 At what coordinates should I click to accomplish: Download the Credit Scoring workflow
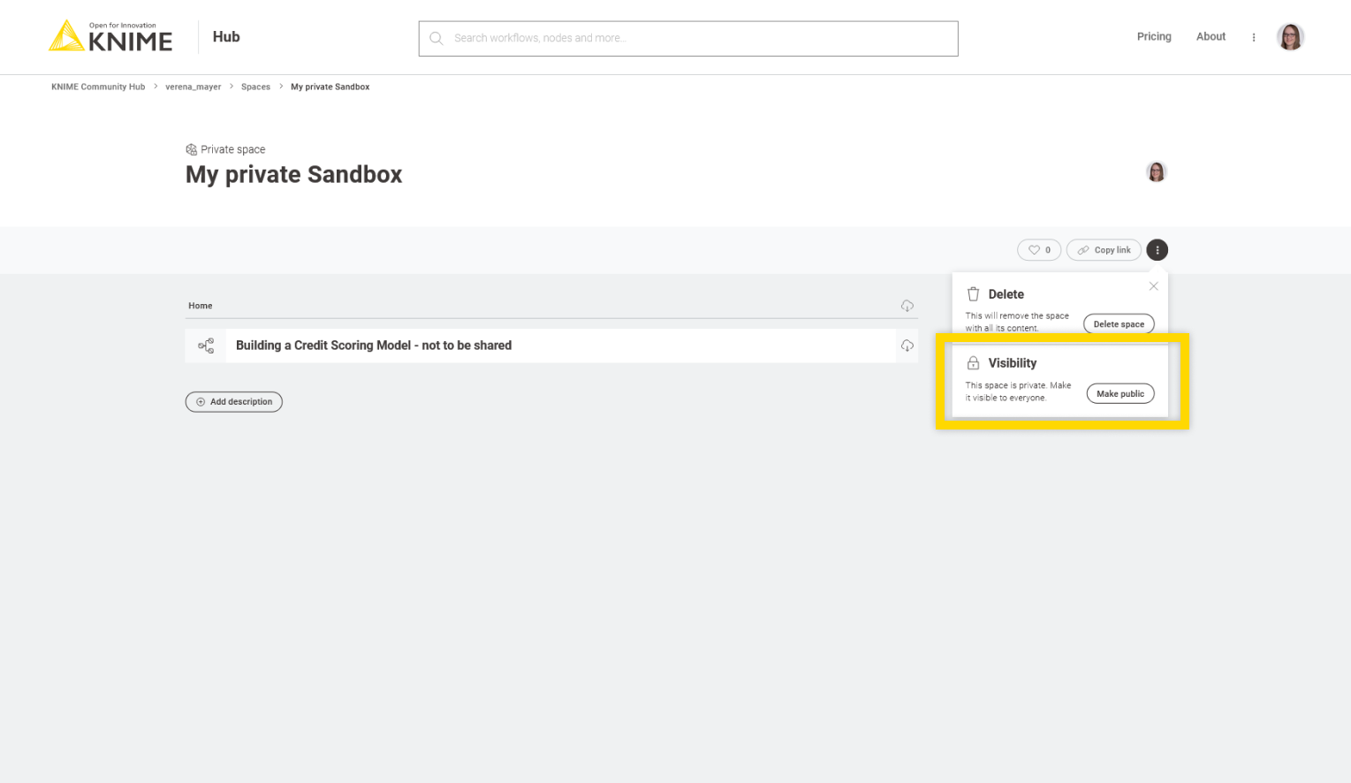pos(907,346)
